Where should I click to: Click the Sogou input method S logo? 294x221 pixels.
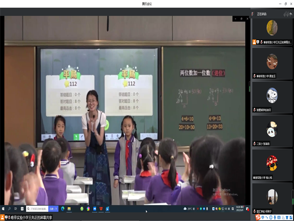point(258,217)
